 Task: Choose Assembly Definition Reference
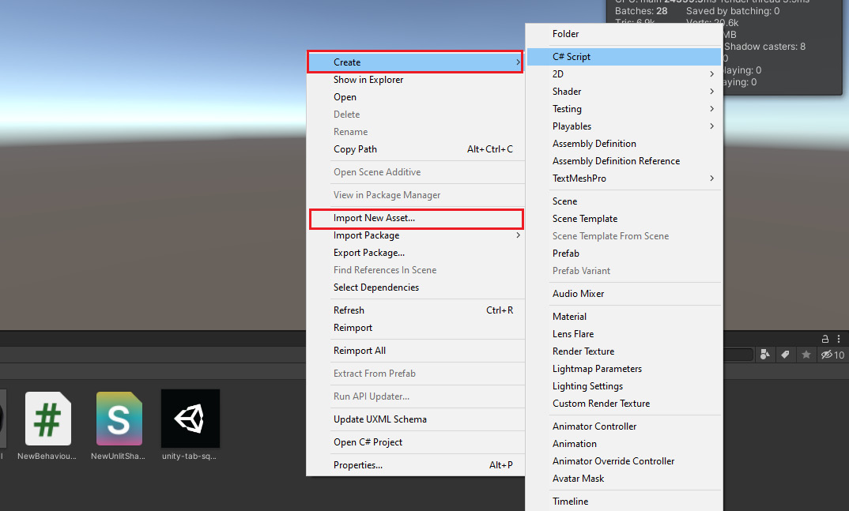(624, 161)
